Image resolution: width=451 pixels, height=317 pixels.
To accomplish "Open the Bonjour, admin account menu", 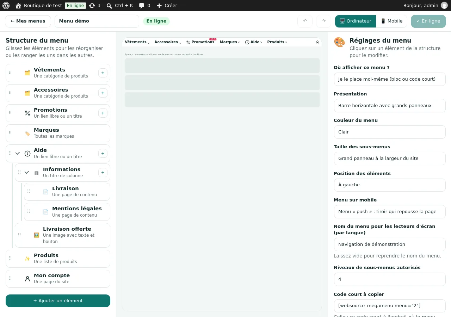I will point(425,6).
